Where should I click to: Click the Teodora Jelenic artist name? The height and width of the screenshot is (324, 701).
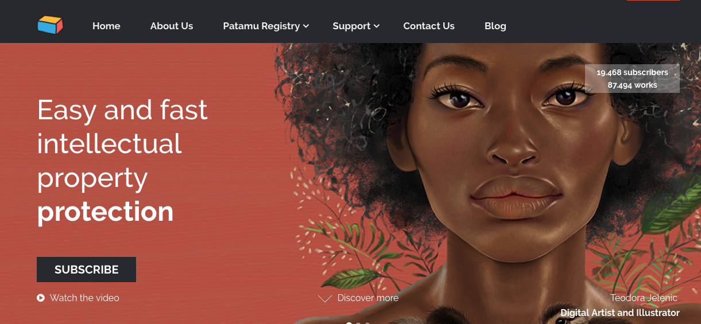[x=644, y=298]
